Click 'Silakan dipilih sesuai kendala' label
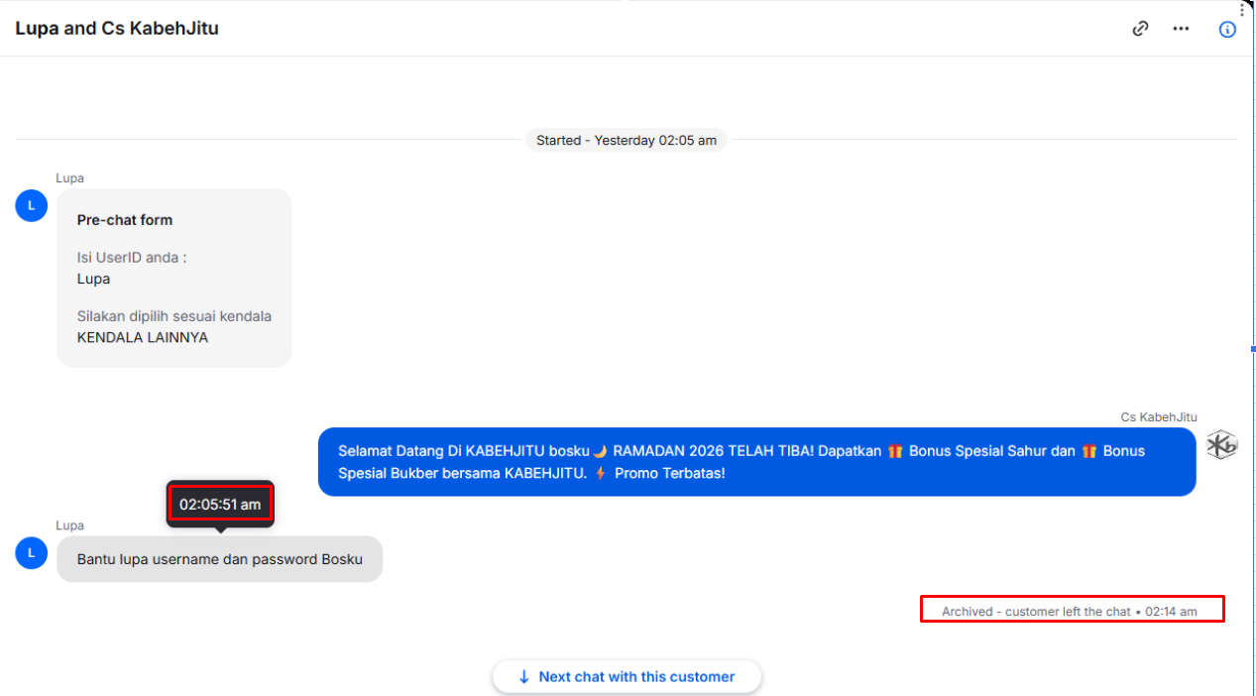Screen dimensions: 1256x696 pyautogui.click(x=174, y=316)
